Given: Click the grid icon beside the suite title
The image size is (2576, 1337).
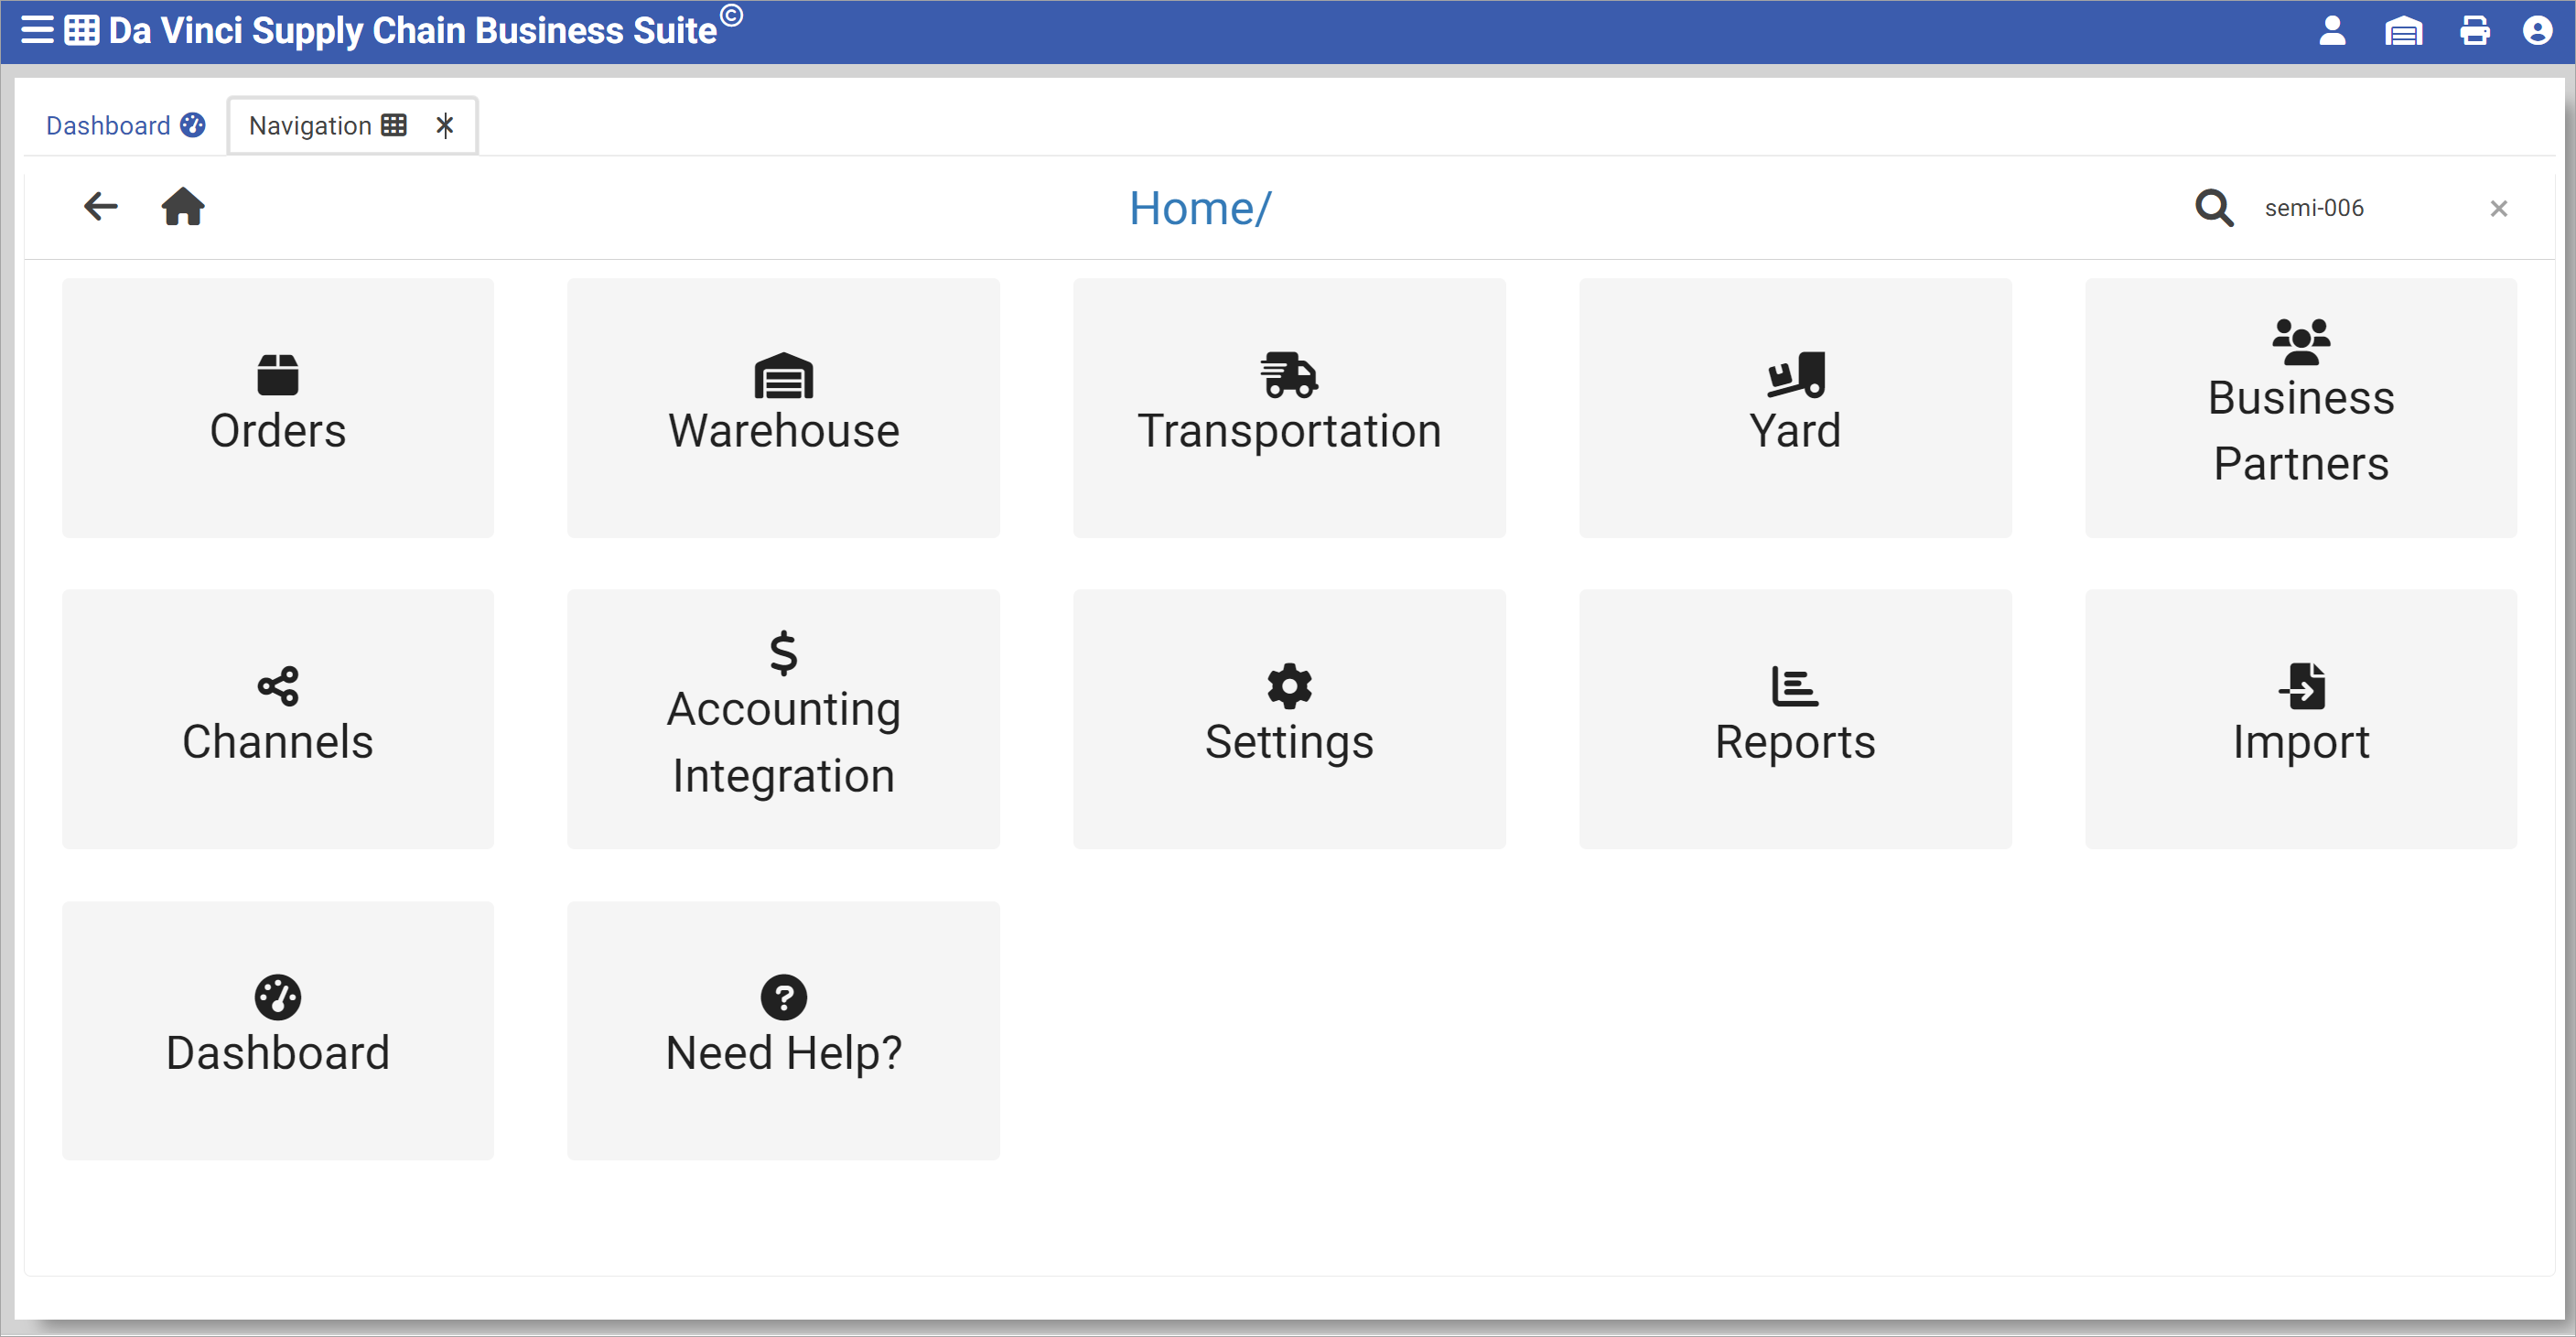Looking at the screenshot, I should coord(82,30).
